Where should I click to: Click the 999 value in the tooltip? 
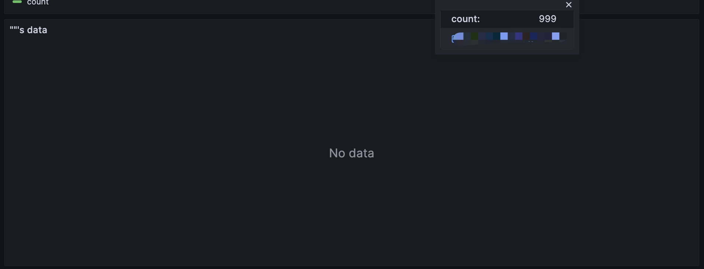pos(548,19)
